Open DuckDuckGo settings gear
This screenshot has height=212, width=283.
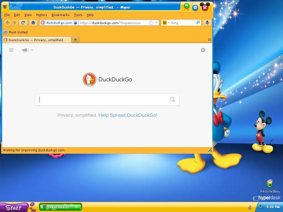coord(203,50)
